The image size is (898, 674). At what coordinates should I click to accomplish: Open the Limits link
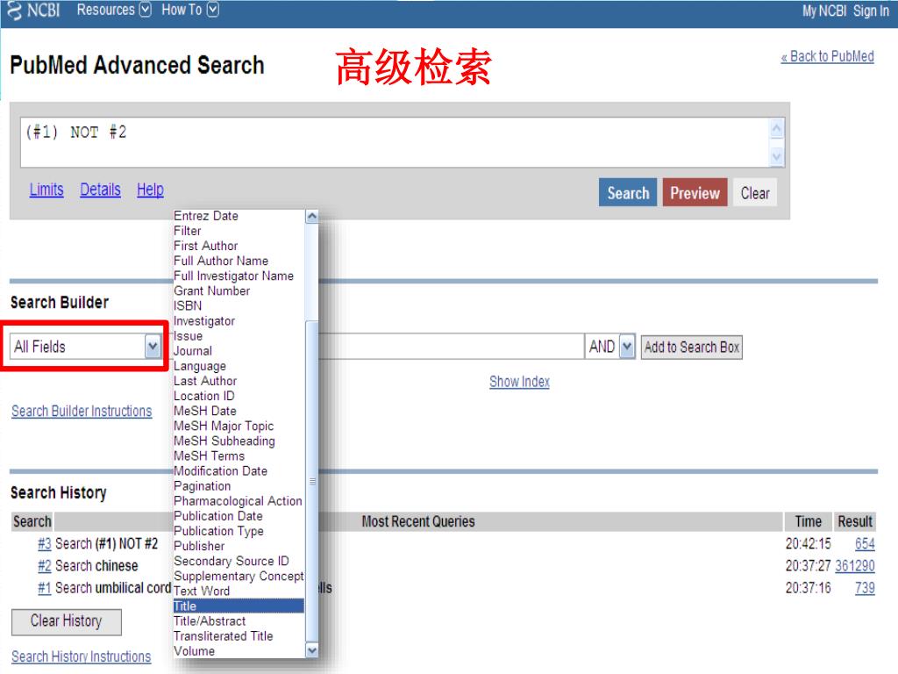(x=46, y=190)
